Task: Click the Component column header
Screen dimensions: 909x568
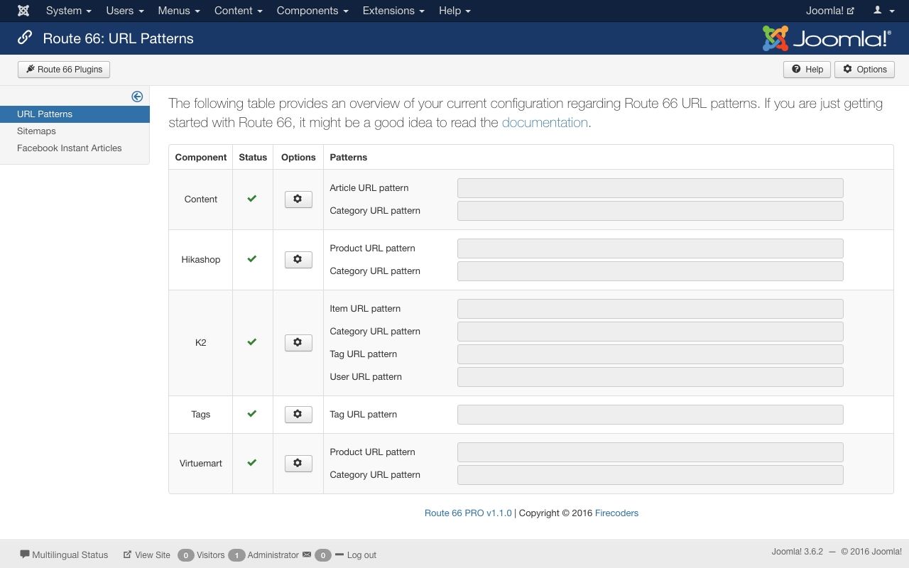Action: click(x=201, y=157)
